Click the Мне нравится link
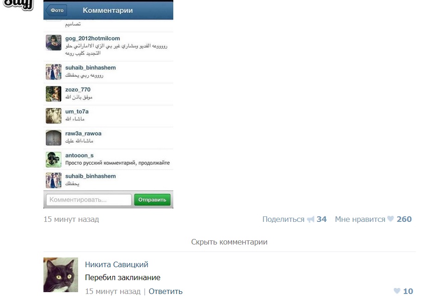Viewport: 421px width, 300px height. pos(360,219)
